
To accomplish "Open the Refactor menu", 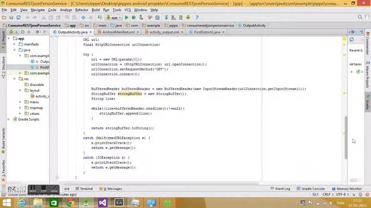I will coord(81,10).
